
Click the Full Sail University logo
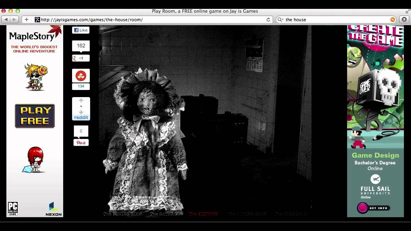coord(376,186)
